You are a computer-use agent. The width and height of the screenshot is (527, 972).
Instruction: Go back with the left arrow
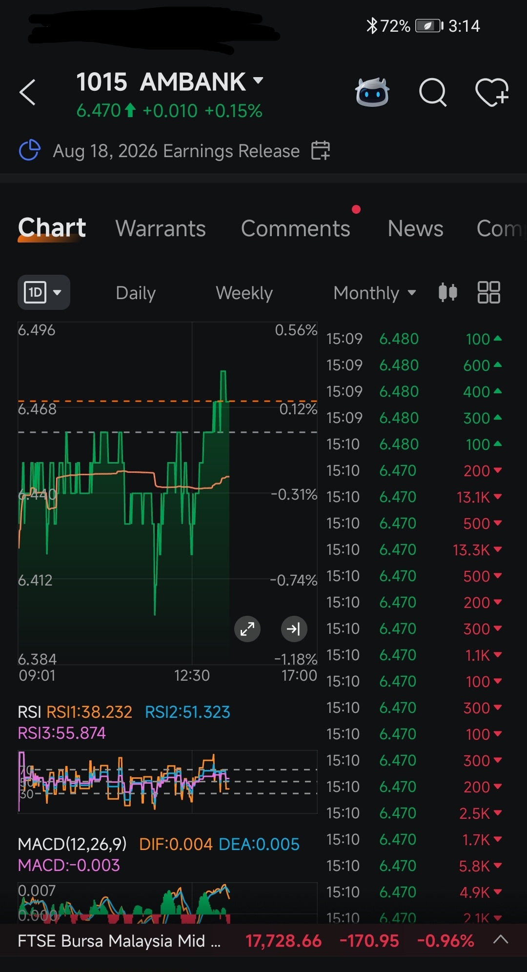27,92
